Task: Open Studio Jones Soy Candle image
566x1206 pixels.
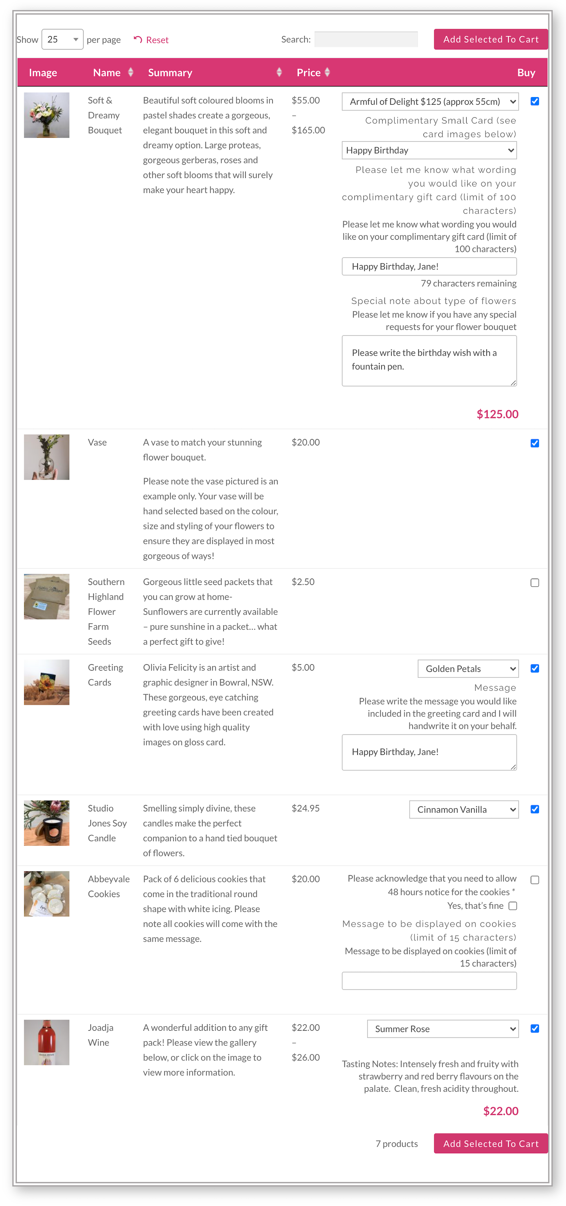Action: [46, 822]
